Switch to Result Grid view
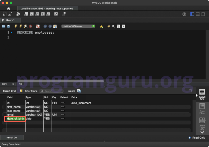 [x=202, y=94]
